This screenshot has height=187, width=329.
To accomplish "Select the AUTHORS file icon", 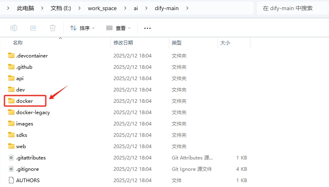I will pos(11,180).
